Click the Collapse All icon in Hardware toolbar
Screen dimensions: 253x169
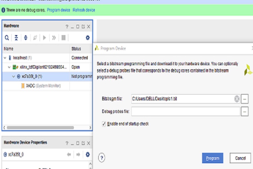click(16, 38)
